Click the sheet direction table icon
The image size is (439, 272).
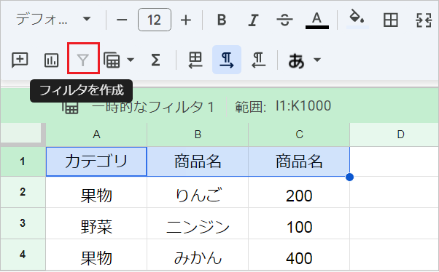pyautogui.click(x=195, y=60)
